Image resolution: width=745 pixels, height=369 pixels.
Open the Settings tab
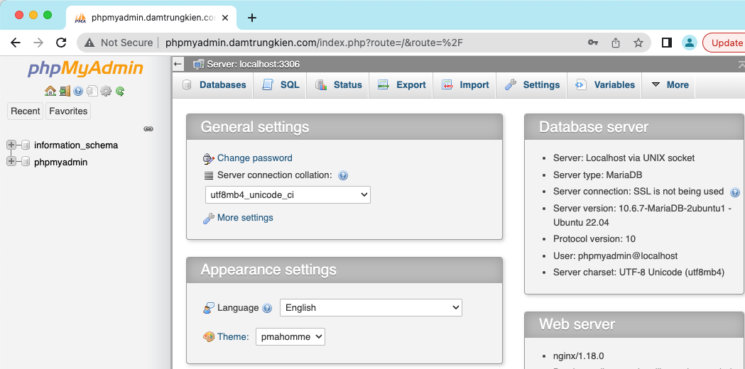pos(532,85)
